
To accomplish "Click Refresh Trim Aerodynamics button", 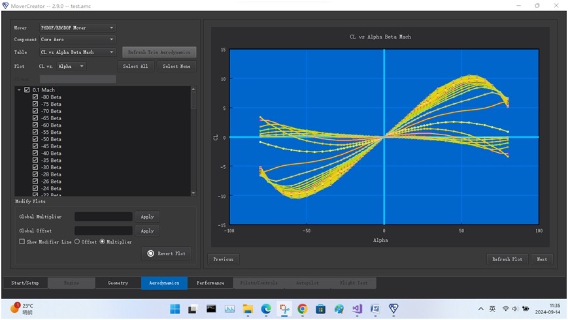I will click(159, 52).
